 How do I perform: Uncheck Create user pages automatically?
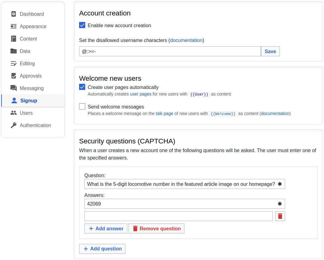tap(82, 87)
